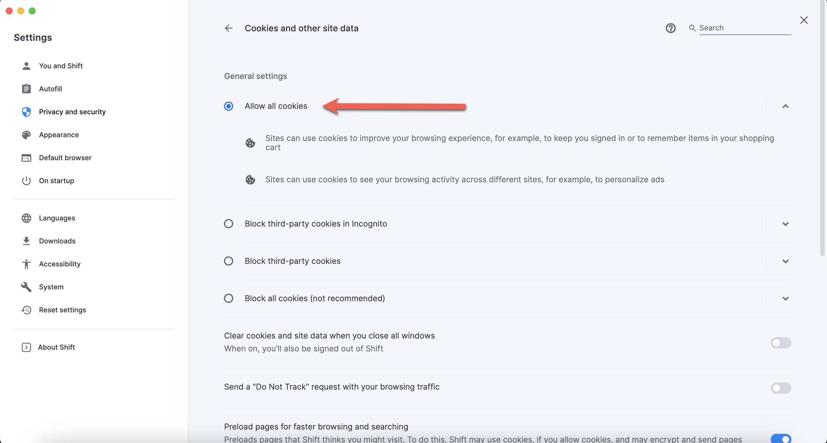Select the Block third-party cookies radio button
This screenshot has height=443, width=827.
[229, 261]
